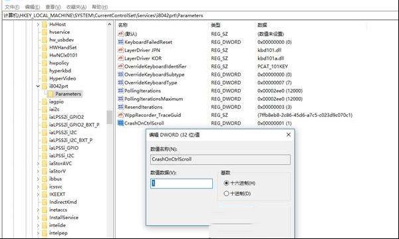The height and width of the screenshot is (239, 399).
Task: Click the ResendIterations DWORD icon
Action: coord(120,107)
